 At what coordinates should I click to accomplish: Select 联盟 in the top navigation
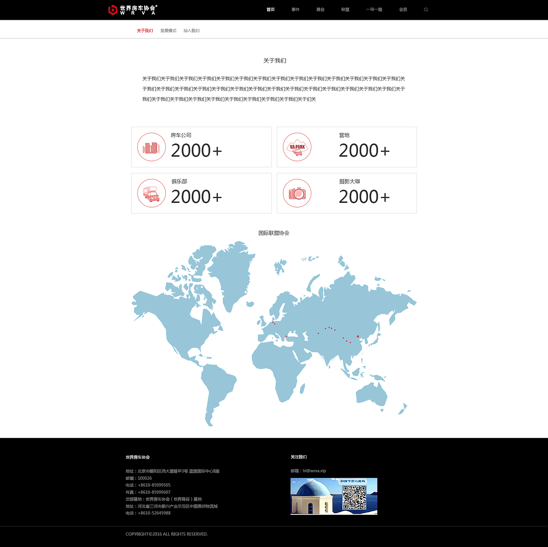click(345, 9)
